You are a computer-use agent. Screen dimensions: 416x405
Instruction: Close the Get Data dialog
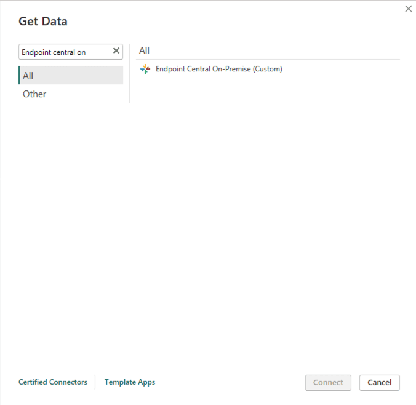click(408, 9)
